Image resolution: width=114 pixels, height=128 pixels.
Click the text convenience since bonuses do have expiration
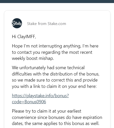[57, 117]
